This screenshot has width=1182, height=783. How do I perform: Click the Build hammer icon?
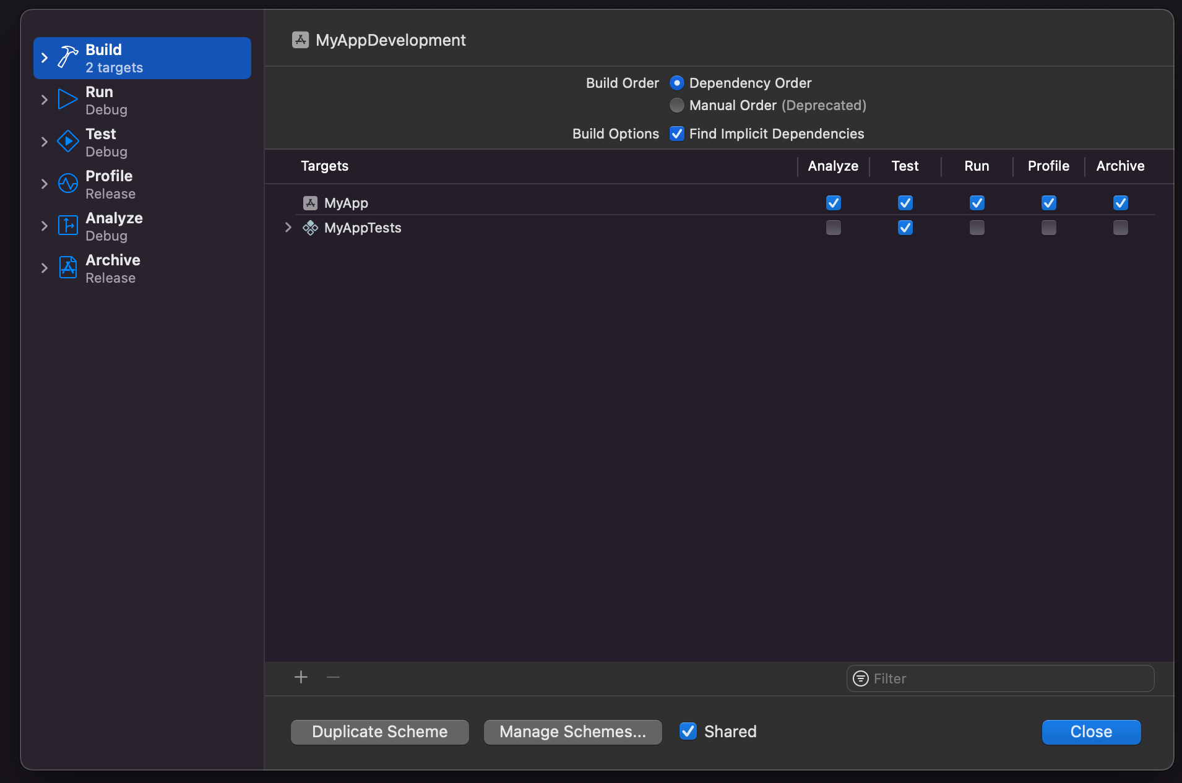pyautogui.click(x=67, y=58)
